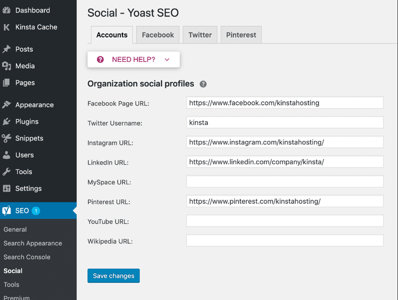398x300 pixels.
Task: Switch to the Pinterest tab
Action: tap(241, 35)
